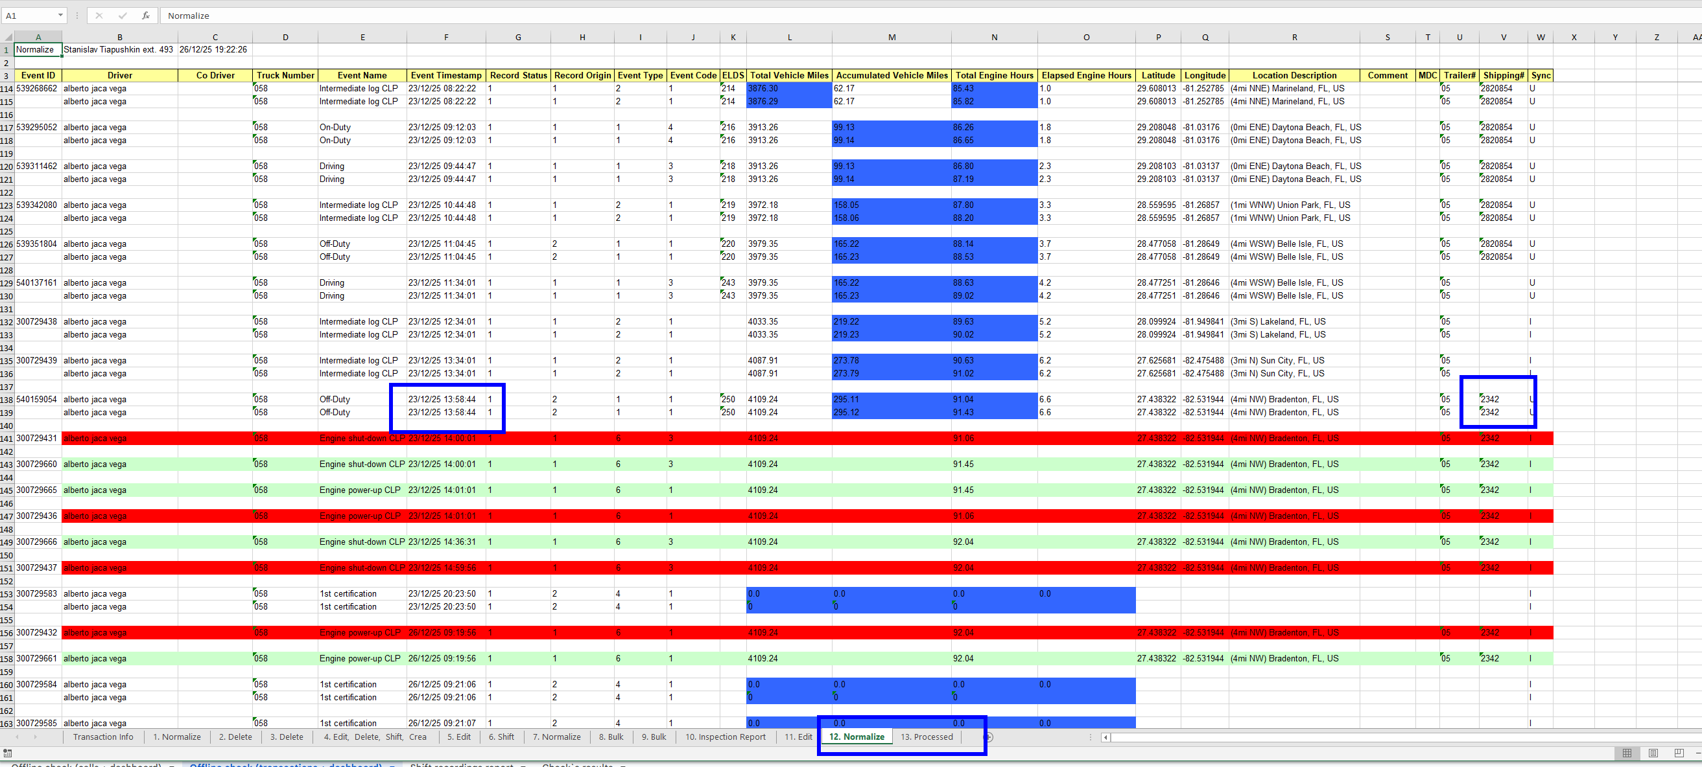Viewport: 1702px width, 767px height.
Task: Open the 10. Inspection Report tab
Action: pos(725,737)
